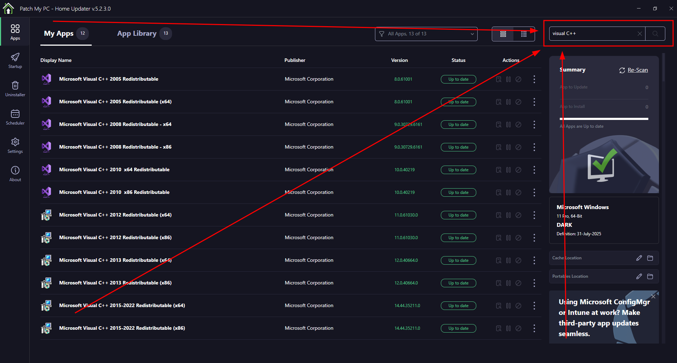The width and height of the screenshot is (677, 363).
Task: Sort by Status column header
Action: click(458, 60)
